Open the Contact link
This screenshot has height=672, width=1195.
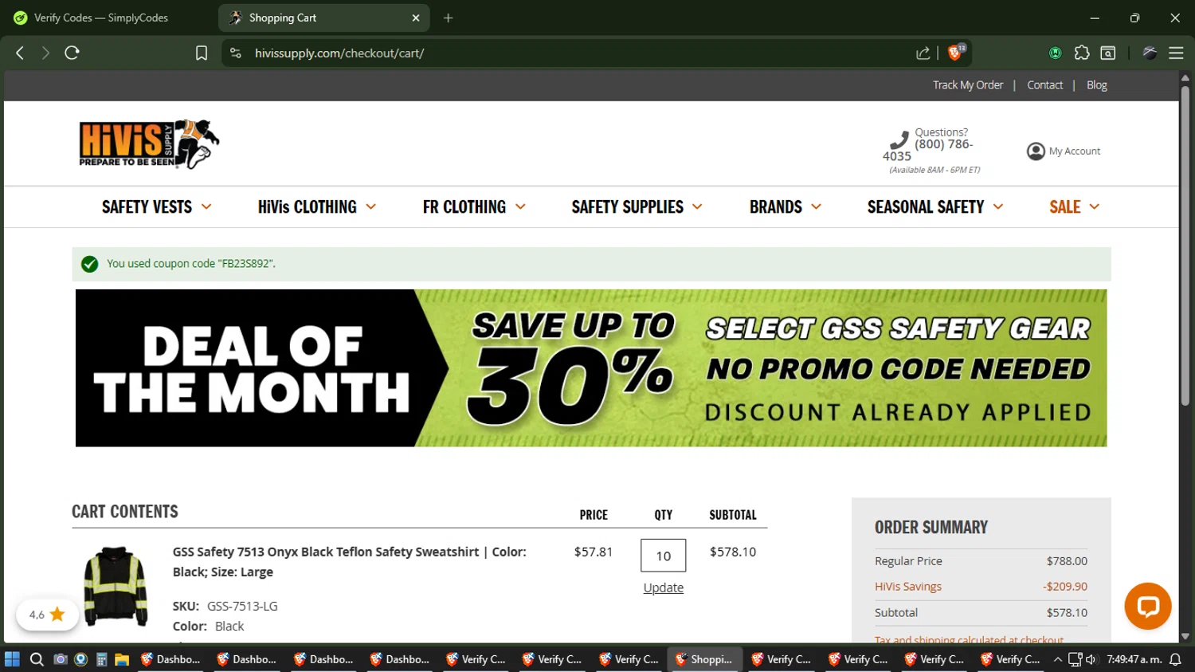(x=1044, y=85)
